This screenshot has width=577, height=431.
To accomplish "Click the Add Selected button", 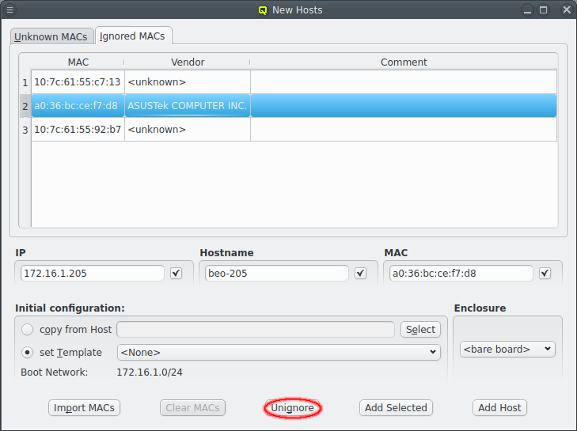I will point(396,408).
